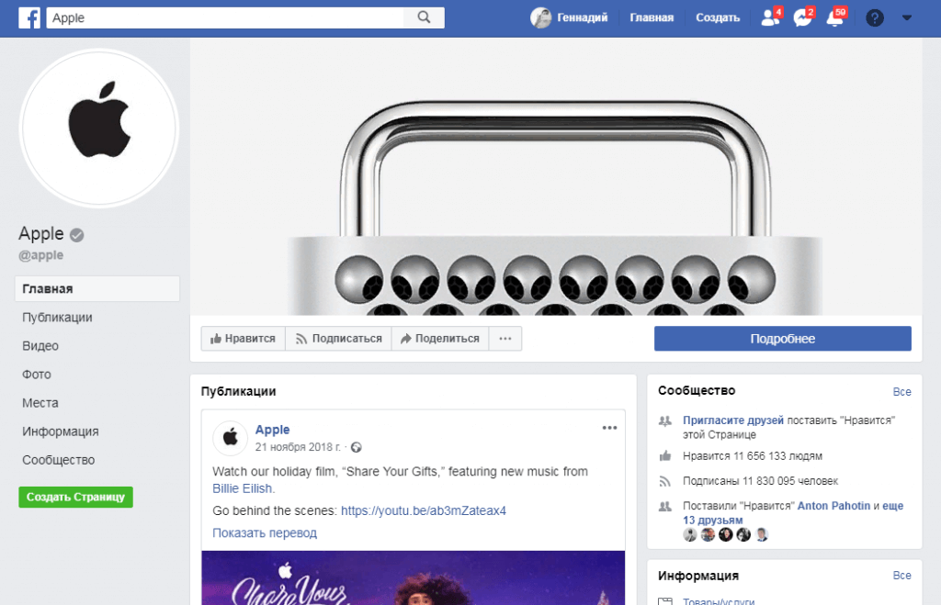The width and height of the screenshot is (941, 605).
Task: Click Подписаны 11 830 095 человек text
Action: pyautogui.click(x=760, y=481)
